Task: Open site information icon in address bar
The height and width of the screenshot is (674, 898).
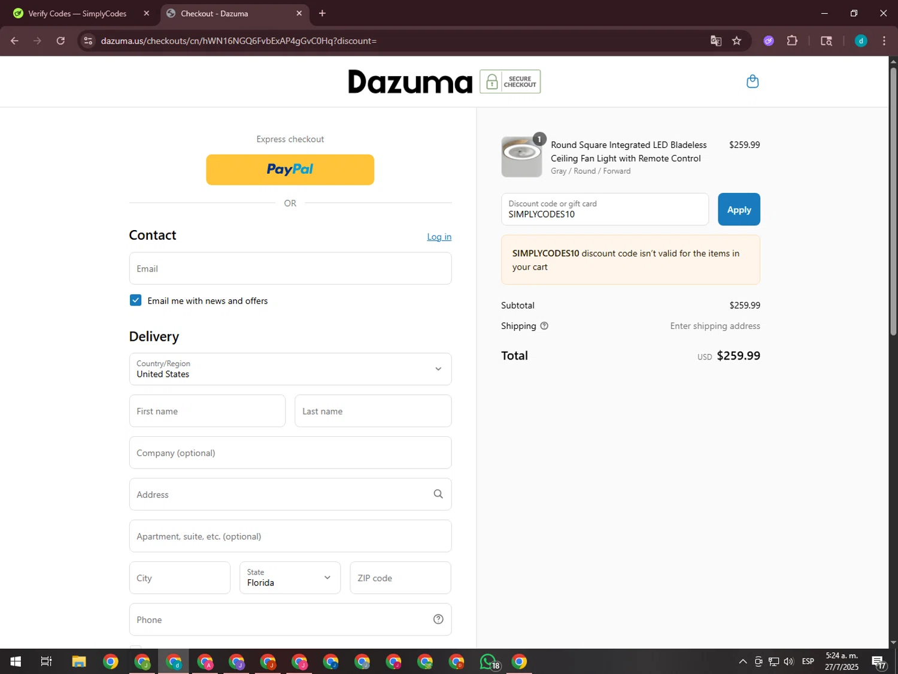Action: [88, 41]
